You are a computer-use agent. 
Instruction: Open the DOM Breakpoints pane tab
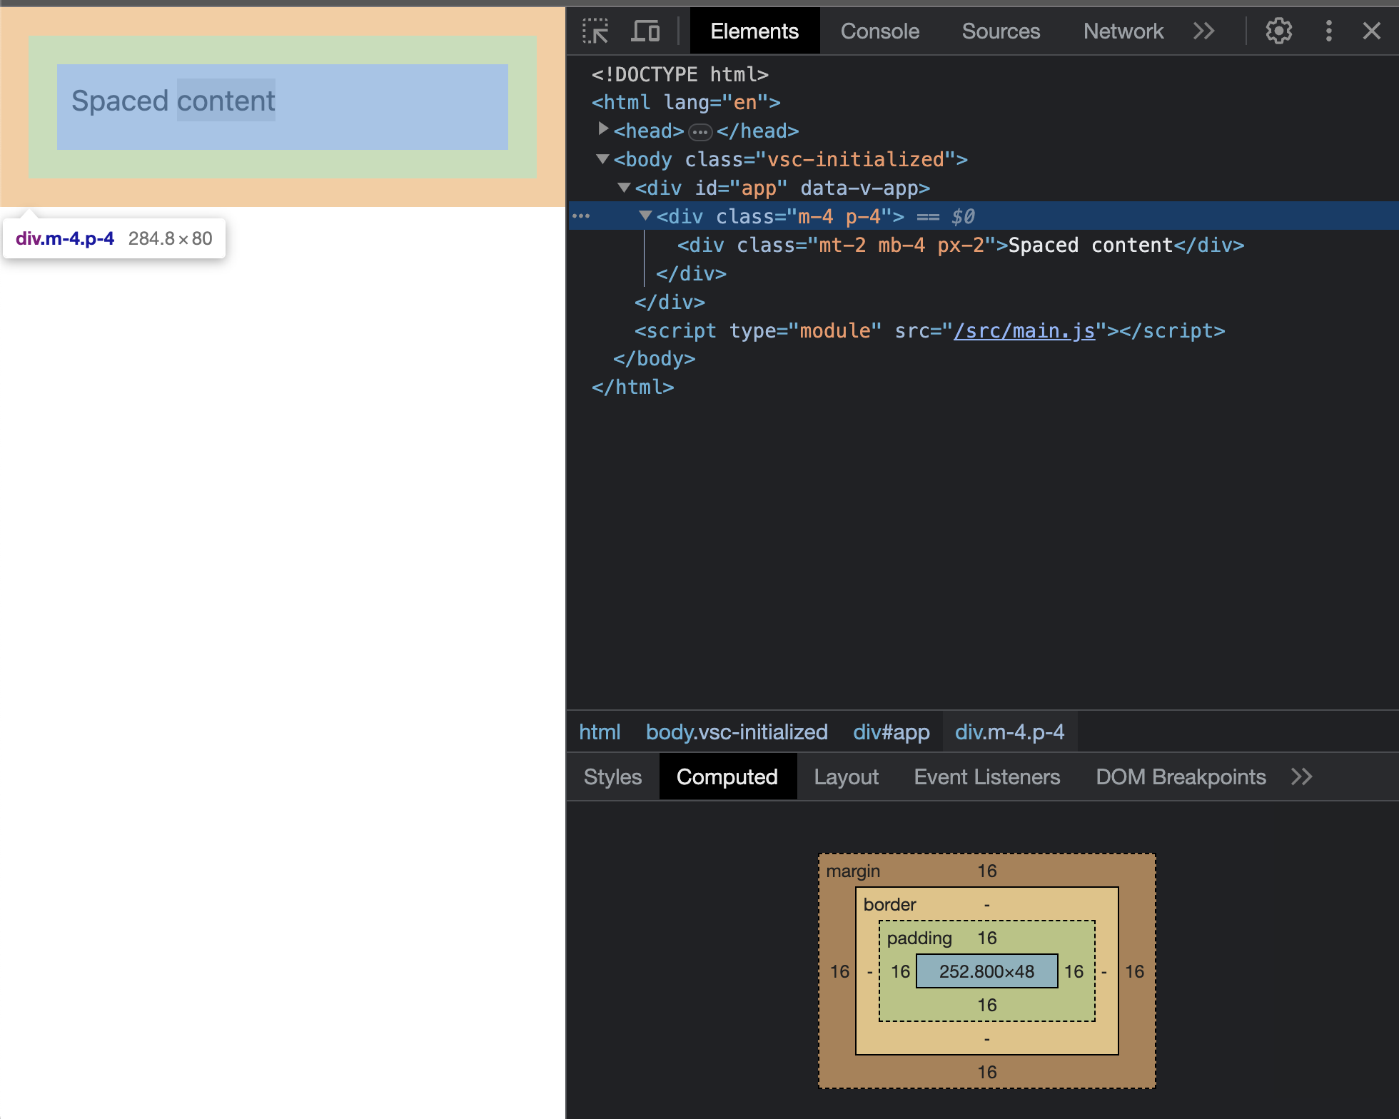click(1181, 777)
